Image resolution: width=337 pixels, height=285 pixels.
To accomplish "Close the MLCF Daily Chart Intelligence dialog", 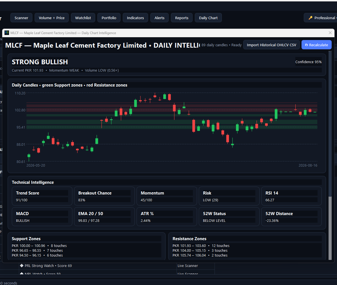I will point(330,33).
